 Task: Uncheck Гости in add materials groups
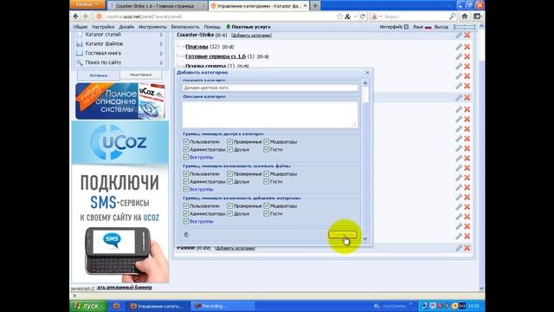[266, 214]
